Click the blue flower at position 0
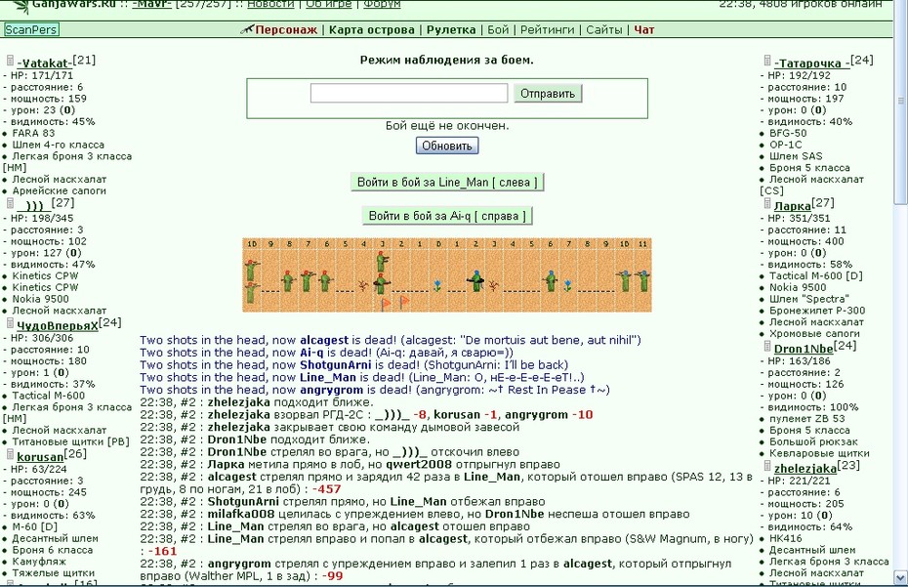Viewport: 908px width, 587px height. (x=437, y=285)
